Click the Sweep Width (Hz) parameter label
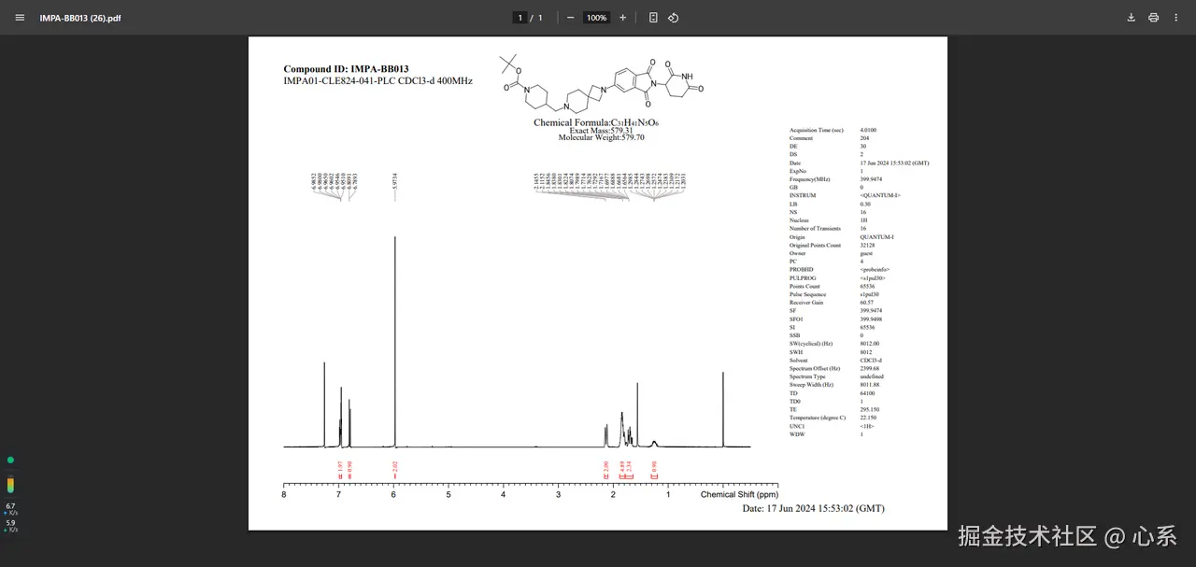1196x567 pixels. tap(811, 385)
